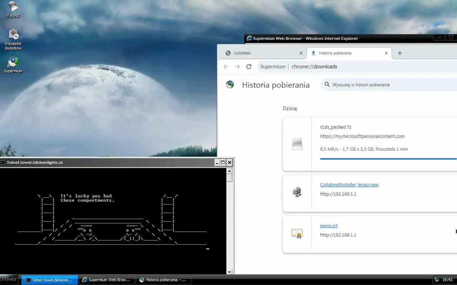The image size is (457, 285).
Task: Click the penis.crt certificate icon
Action: (x=297, y=233)
